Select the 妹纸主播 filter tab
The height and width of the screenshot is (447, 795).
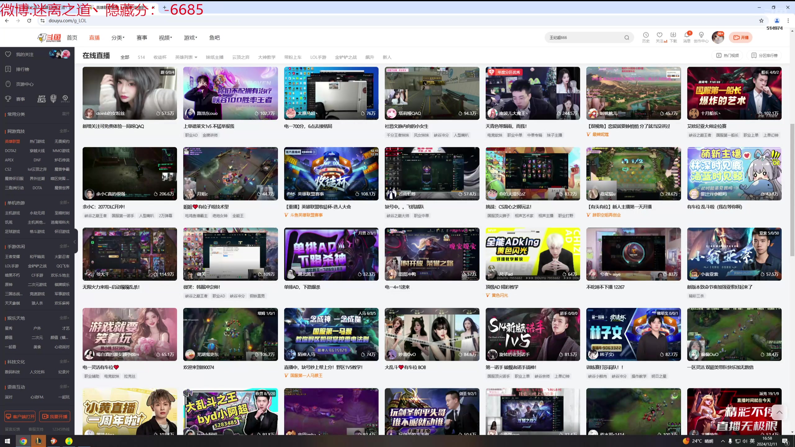[215, 57]
